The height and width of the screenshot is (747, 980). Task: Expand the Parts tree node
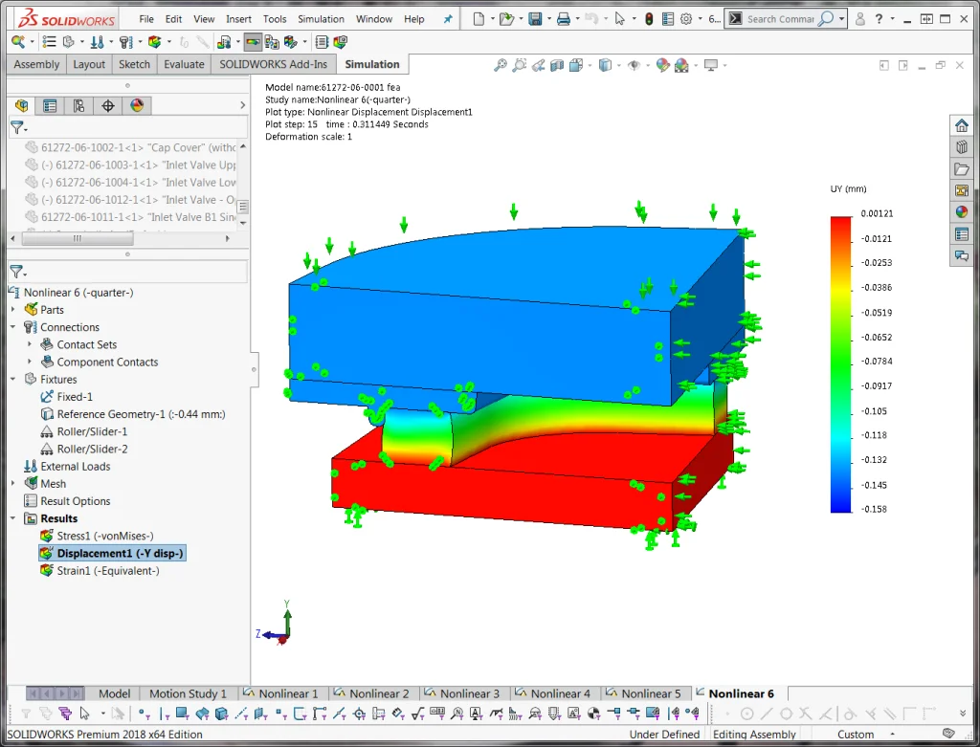(13, 310)
